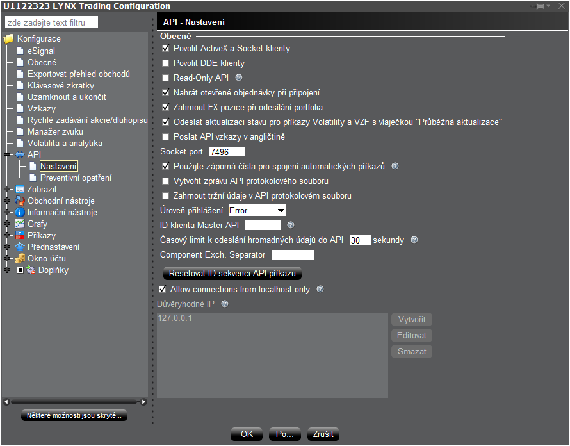Select Nastavení under API
Viewport: 570px width, 446px height.
58,166
